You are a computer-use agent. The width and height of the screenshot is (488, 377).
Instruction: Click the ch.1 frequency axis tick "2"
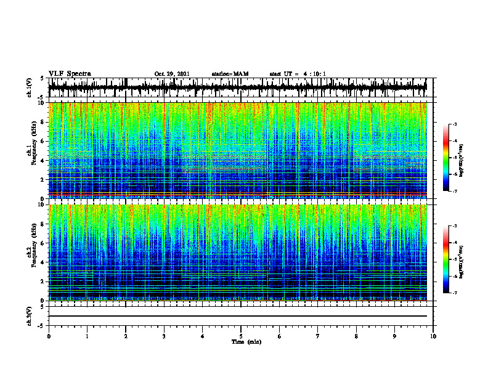point(43,179)
